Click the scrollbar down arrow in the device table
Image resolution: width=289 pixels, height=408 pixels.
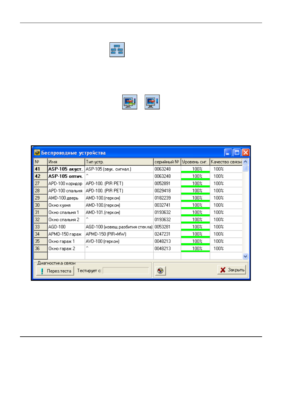(x=245, y=256)
